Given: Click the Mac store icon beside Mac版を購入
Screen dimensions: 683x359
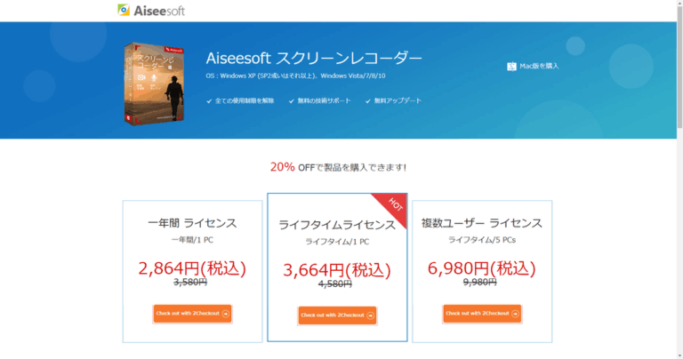Looking at the screenshot, I should [x=511, y=66].
